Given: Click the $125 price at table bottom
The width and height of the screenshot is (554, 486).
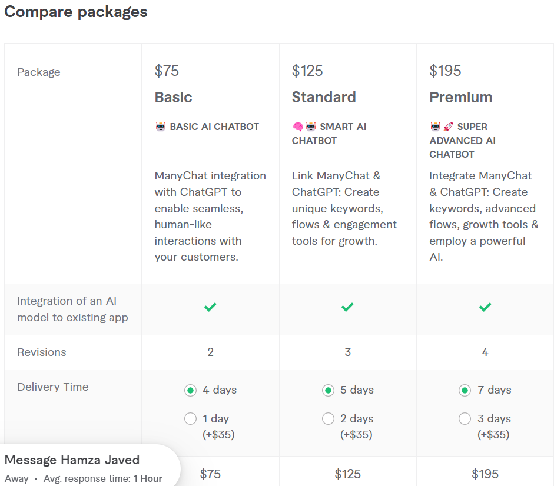Looking at the screenshot, I should (347, 474).
